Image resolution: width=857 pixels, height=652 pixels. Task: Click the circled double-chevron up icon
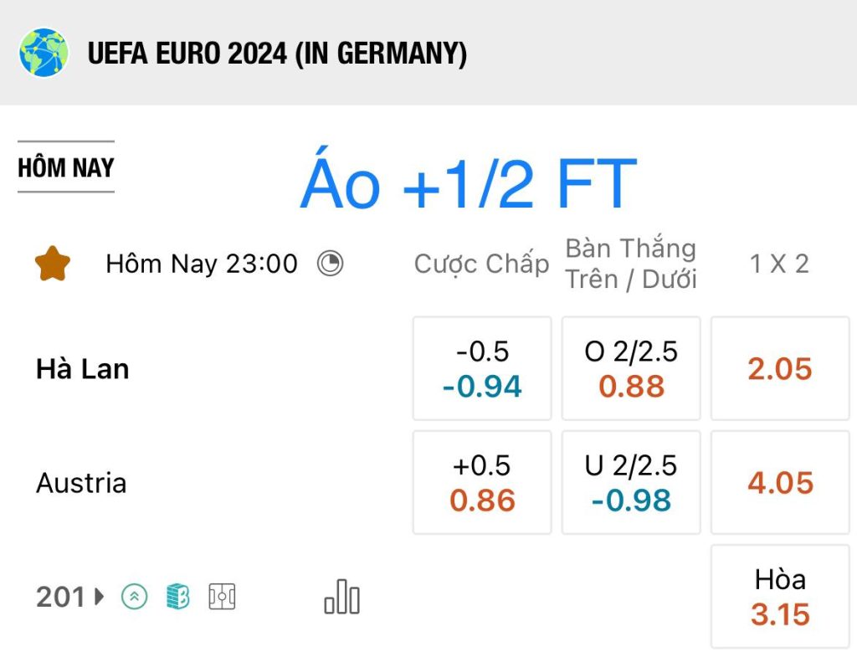(135, 596)
